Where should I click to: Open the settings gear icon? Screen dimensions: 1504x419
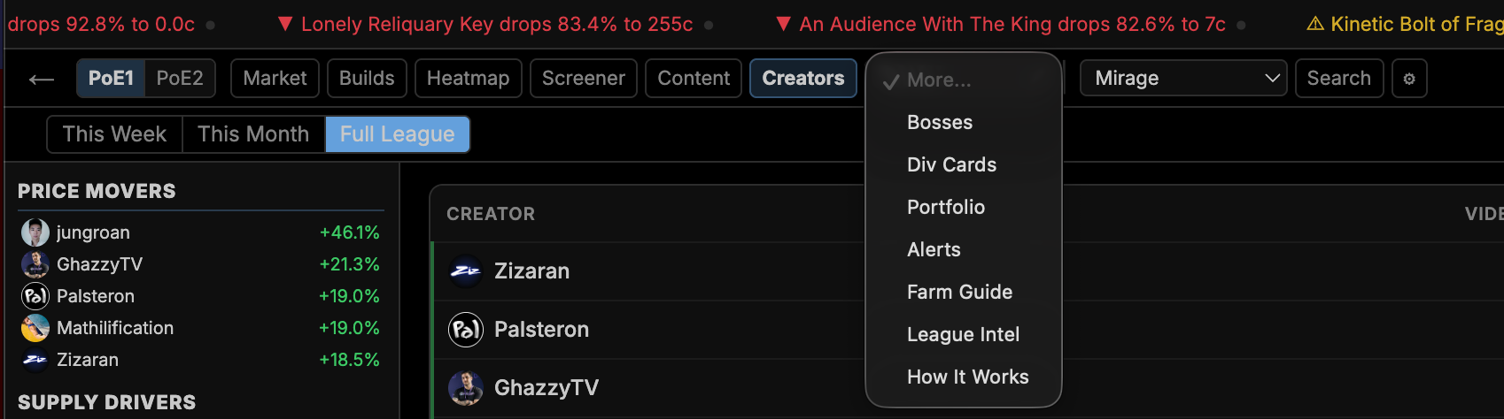[1409, 79]
